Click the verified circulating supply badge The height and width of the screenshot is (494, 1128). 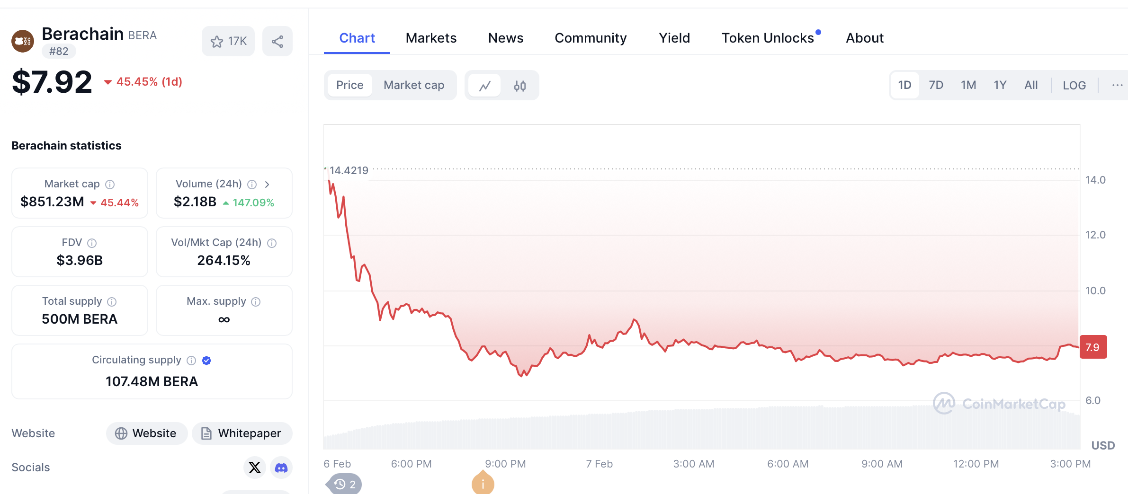click(206, 361)
